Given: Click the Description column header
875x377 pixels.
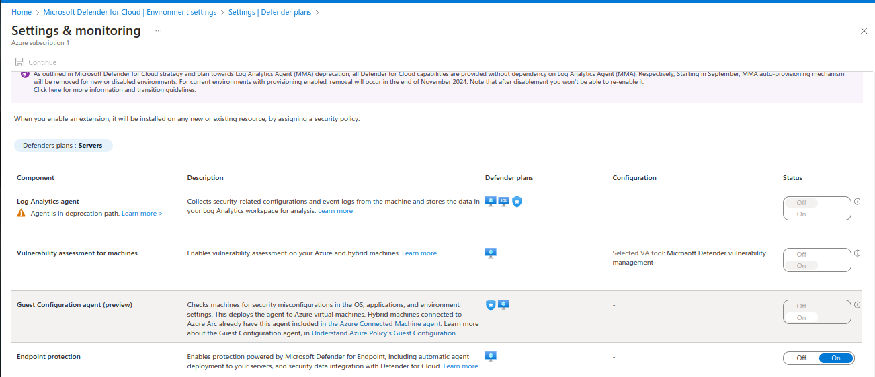Looking at the screenshot, I should point(205,178).
